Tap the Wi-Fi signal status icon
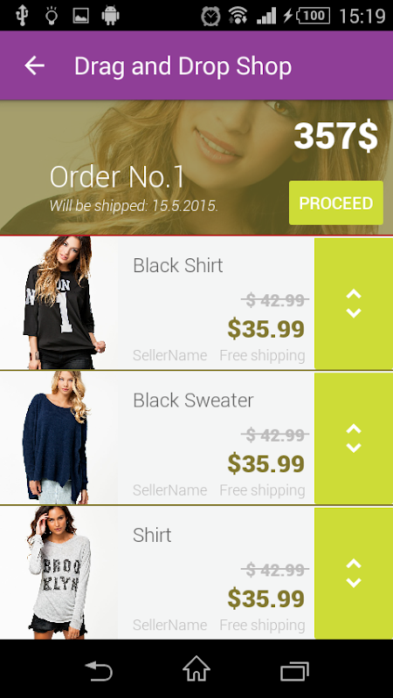 (238, 16)
